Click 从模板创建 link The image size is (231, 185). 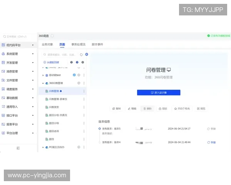(x=51, y=62)
